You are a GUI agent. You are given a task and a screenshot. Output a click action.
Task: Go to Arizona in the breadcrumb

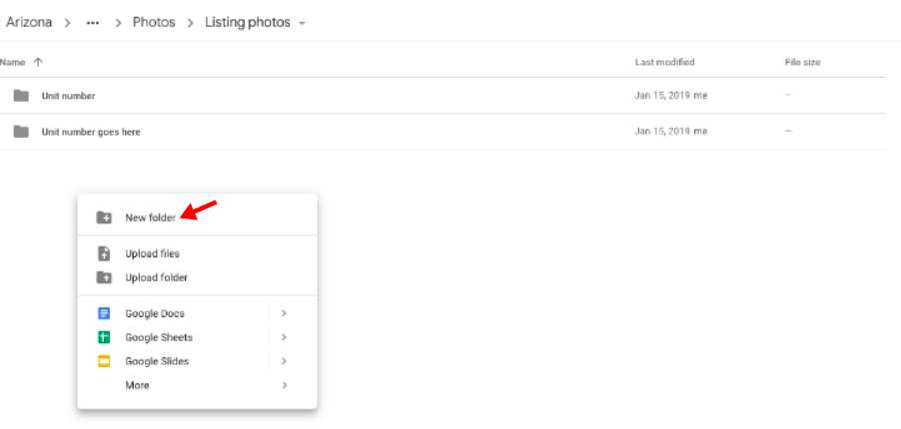(x=29, y=22)
